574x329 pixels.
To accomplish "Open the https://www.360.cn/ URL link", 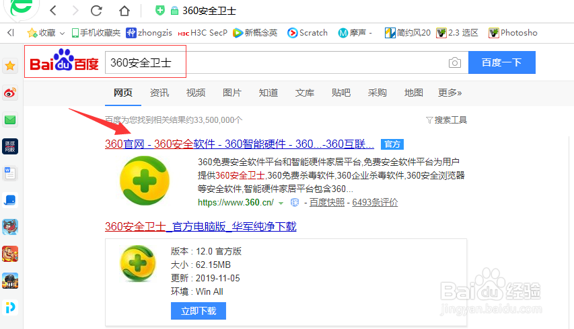I will 236,202.
